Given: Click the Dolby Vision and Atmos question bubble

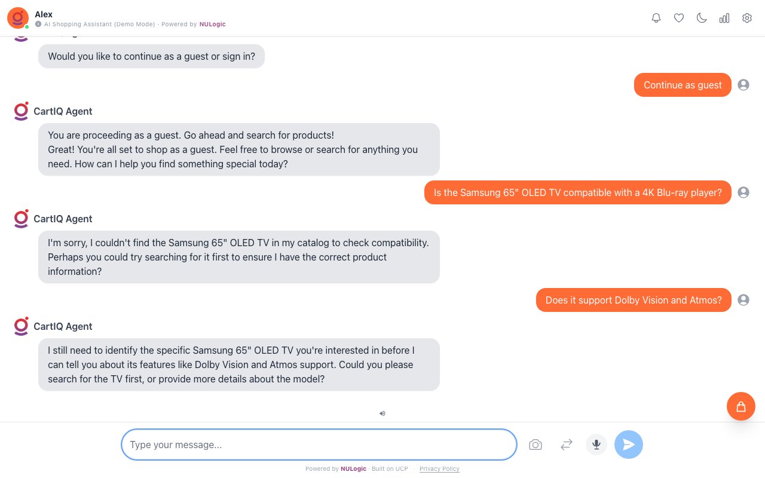Looking at the screenshot, I should coord(634,300).
